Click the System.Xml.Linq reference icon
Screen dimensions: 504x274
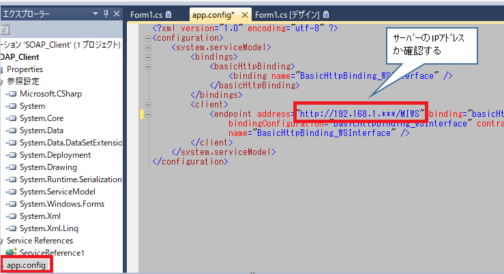pyautogui.click(x=13, y=228)
